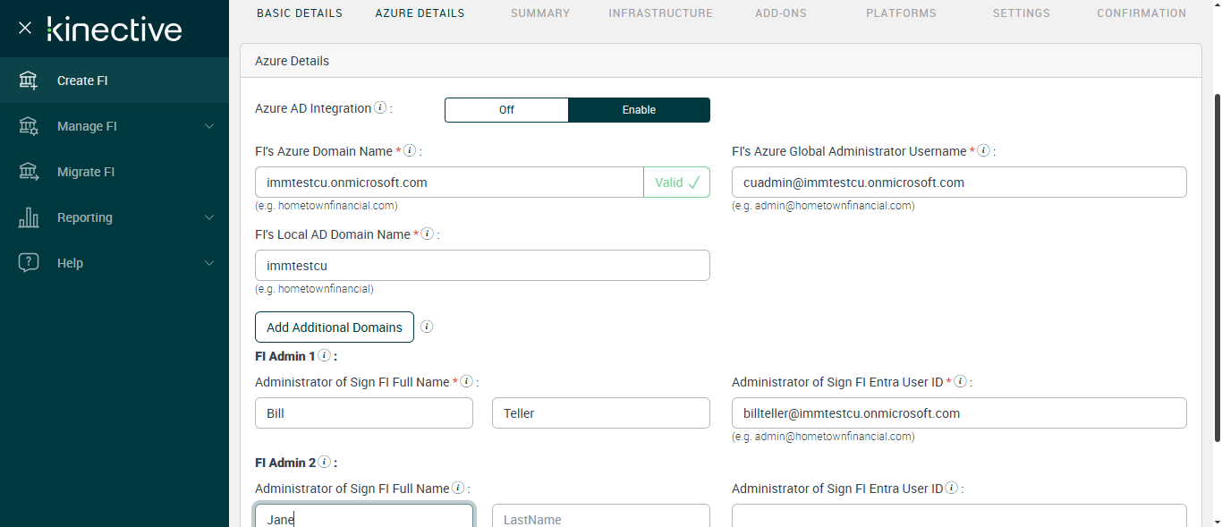Show info for Global Administrator Username

click(983, 151)
